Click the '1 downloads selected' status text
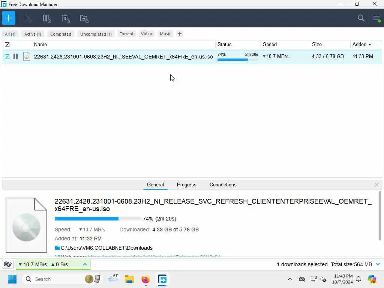The width and height of the screenshot is (384, 288). pos(303,264)
